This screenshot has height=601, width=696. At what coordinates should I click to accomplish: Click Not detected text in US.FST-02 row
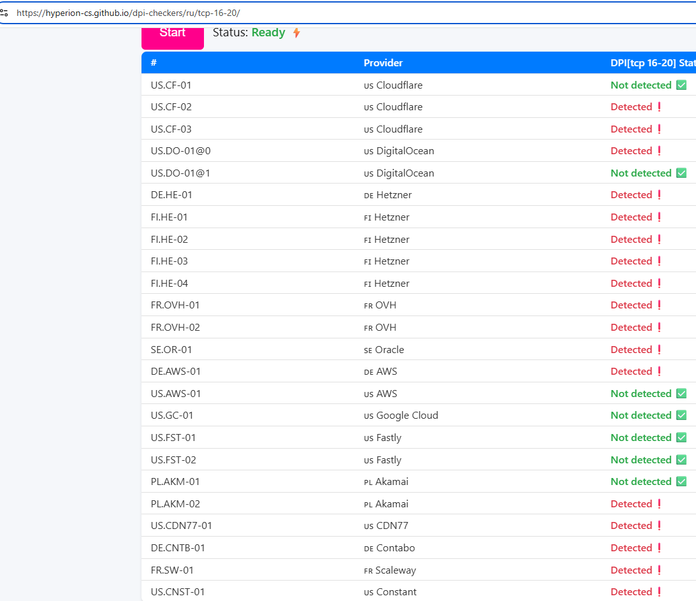coord(641,460)
